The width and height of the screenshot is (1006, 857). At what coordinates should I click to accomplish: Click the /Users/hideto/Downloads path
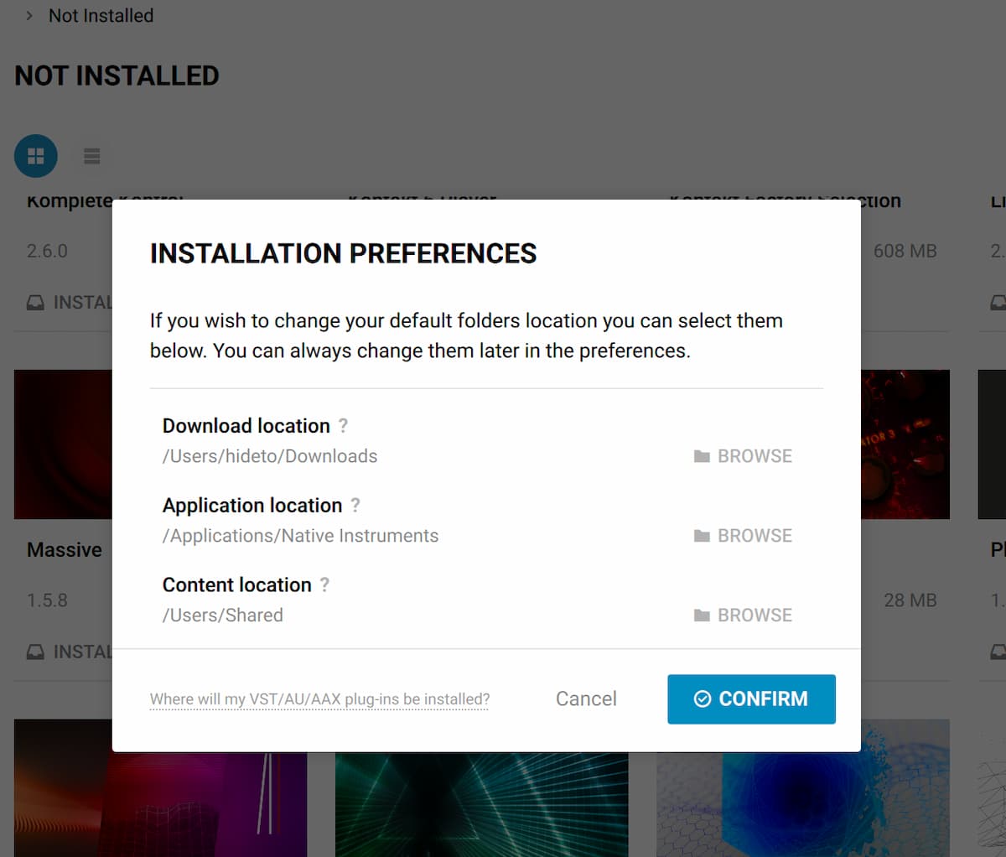[270, 456]
